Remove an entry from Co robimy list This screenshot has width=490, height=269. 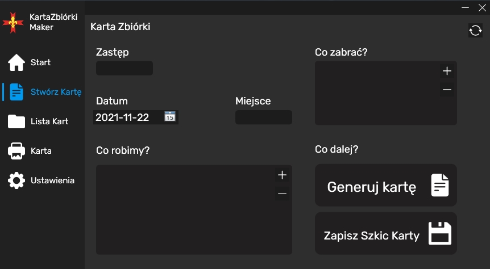point(282,194)
